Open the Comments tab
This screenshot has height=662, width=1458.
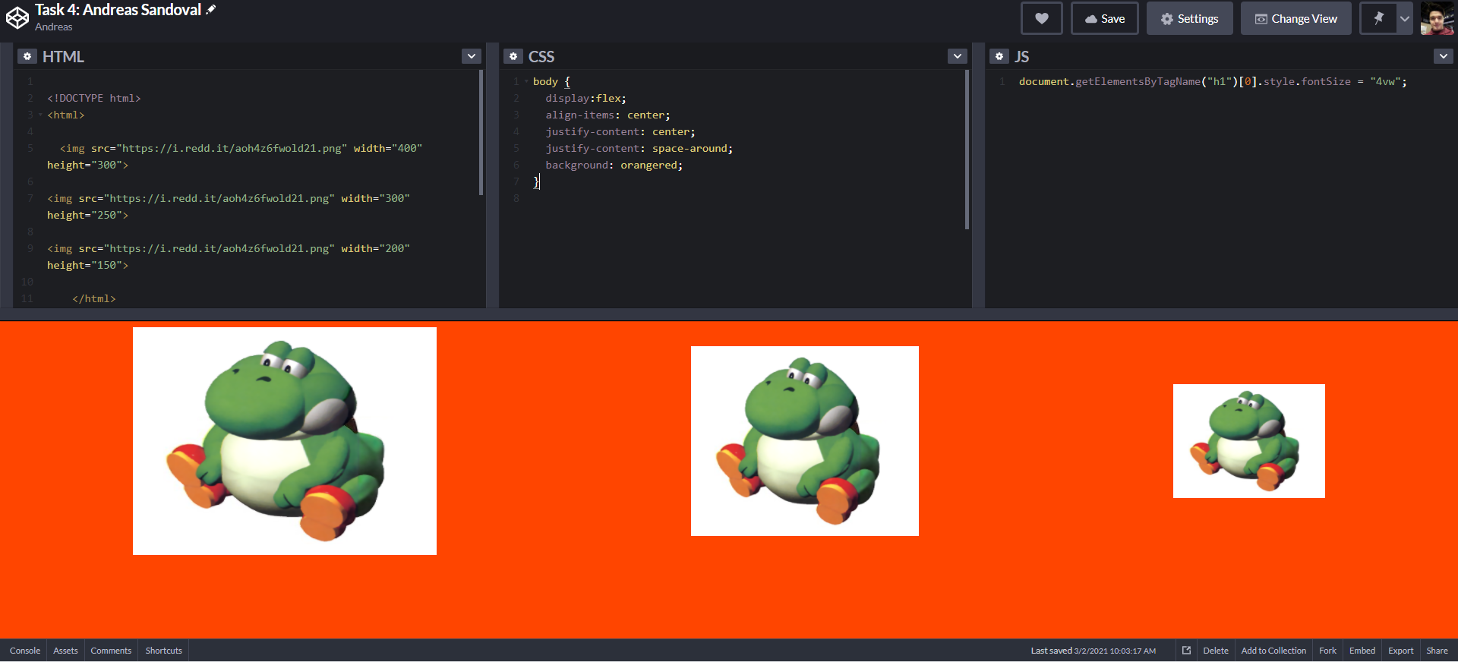[111, 651]
